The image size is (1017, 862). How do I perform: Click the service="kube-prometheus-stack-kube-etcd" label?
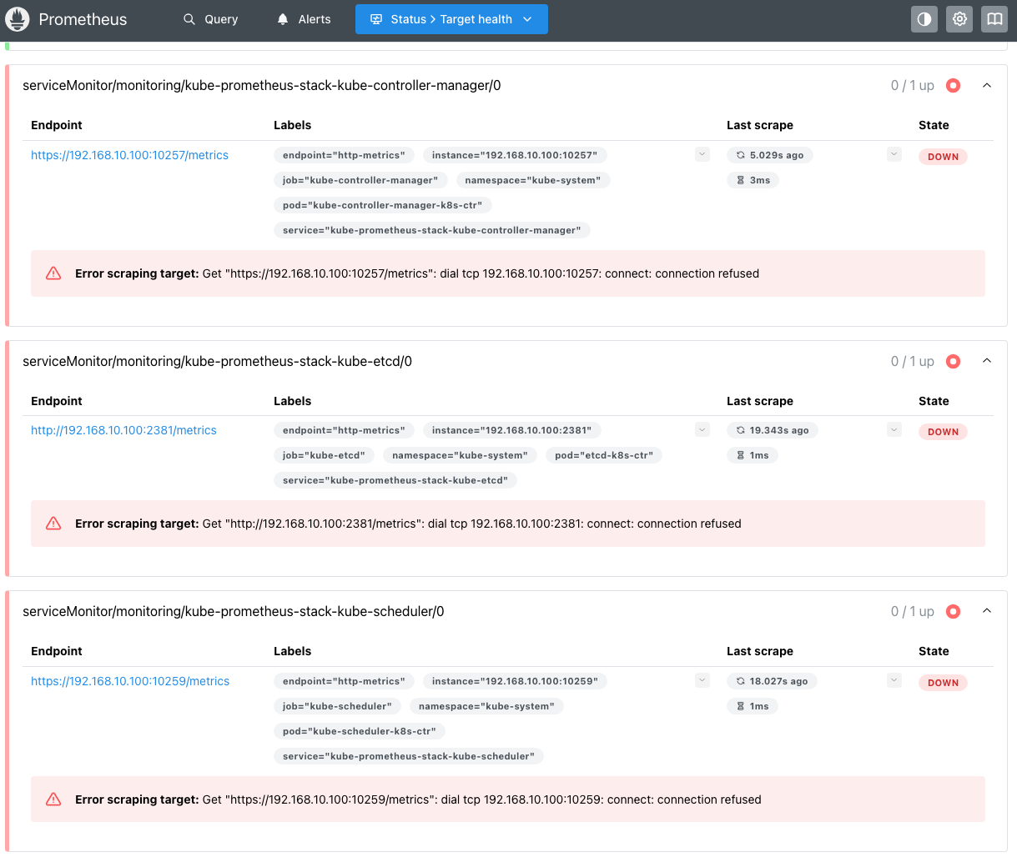395,480
